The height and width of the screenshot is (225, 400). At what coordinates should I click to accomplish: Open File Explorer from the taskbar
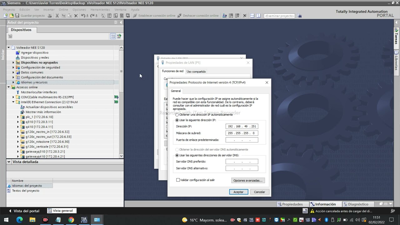click(x=32, y=220)
